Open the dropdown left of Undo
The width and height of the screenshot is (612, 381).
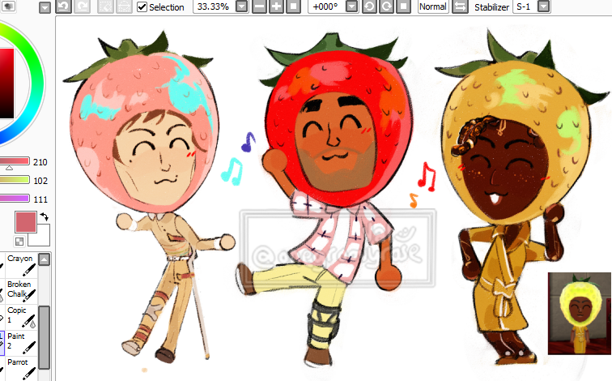tap(45, 7)
